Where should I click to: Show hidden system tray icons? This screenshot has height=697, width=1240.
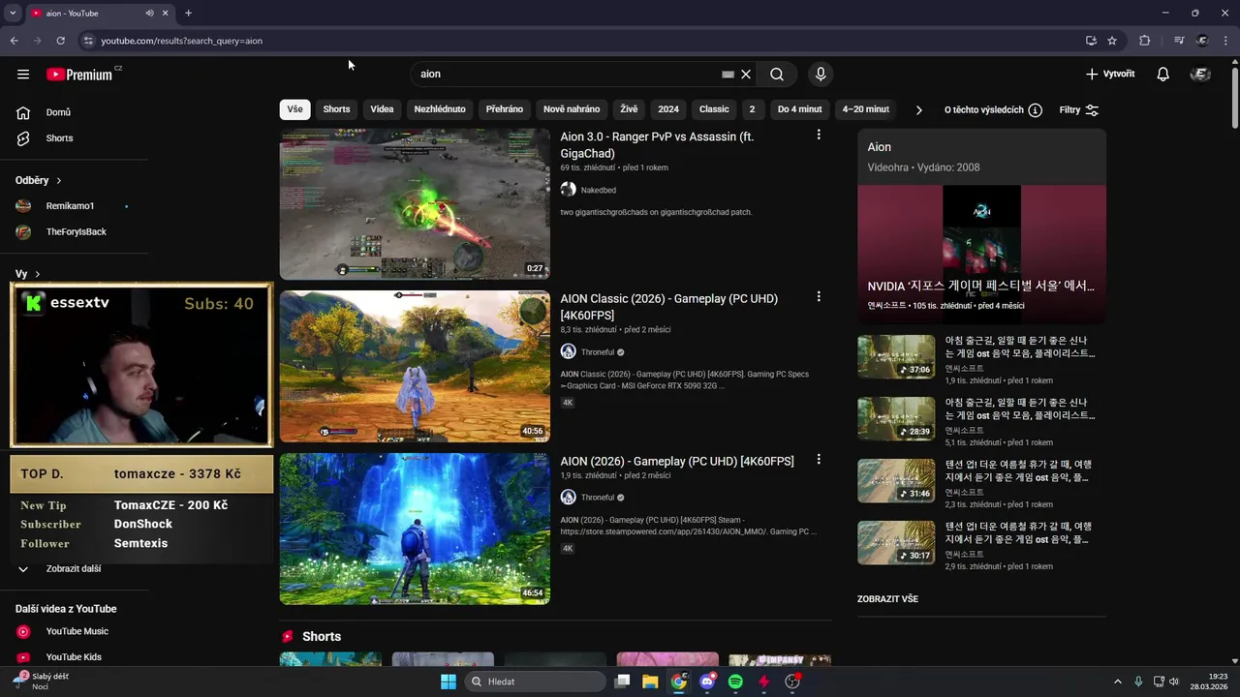pyautogui.click(x=1117, y=682)
